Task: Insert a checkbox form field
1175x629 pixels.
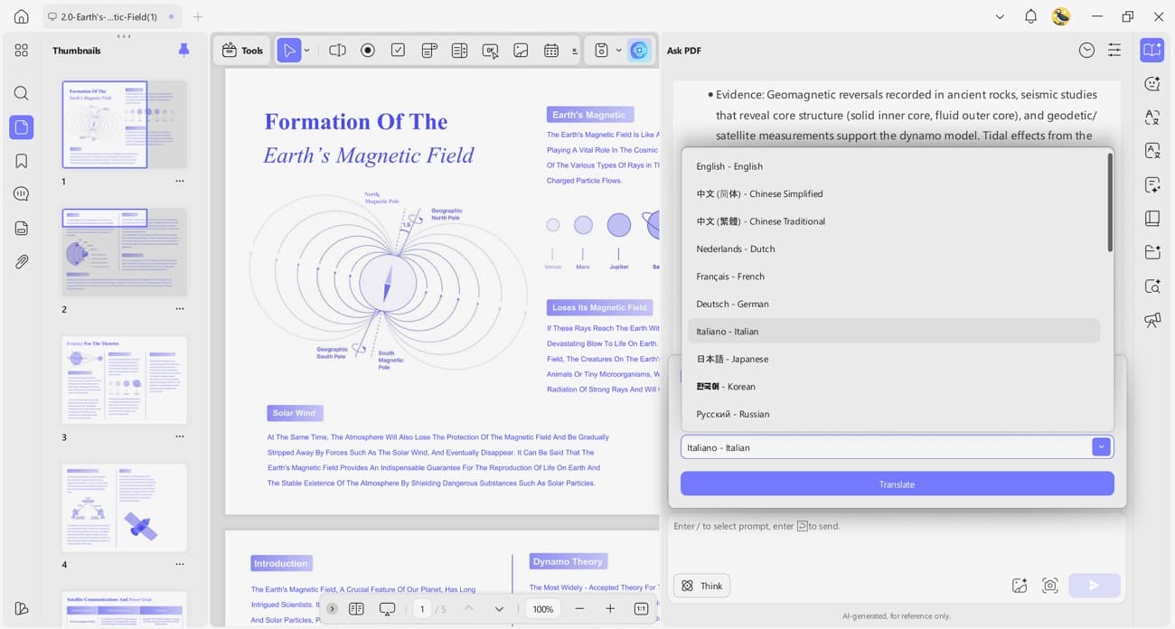Action: [x=399, y=51]
